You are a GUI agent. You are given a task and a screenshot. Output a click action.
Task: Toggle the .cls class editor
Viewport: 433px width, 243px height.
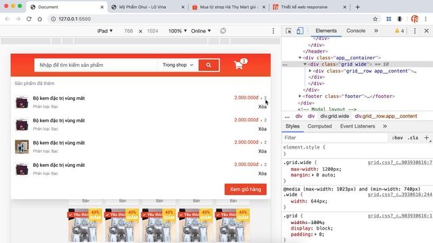[413, 138]
